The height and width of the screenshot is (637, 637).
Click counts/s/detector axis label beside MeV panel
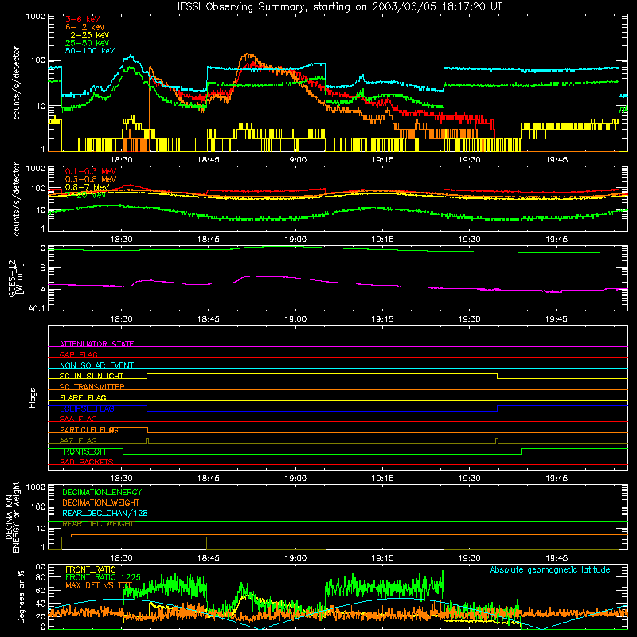pyautogui.click(x=16, y=198)
